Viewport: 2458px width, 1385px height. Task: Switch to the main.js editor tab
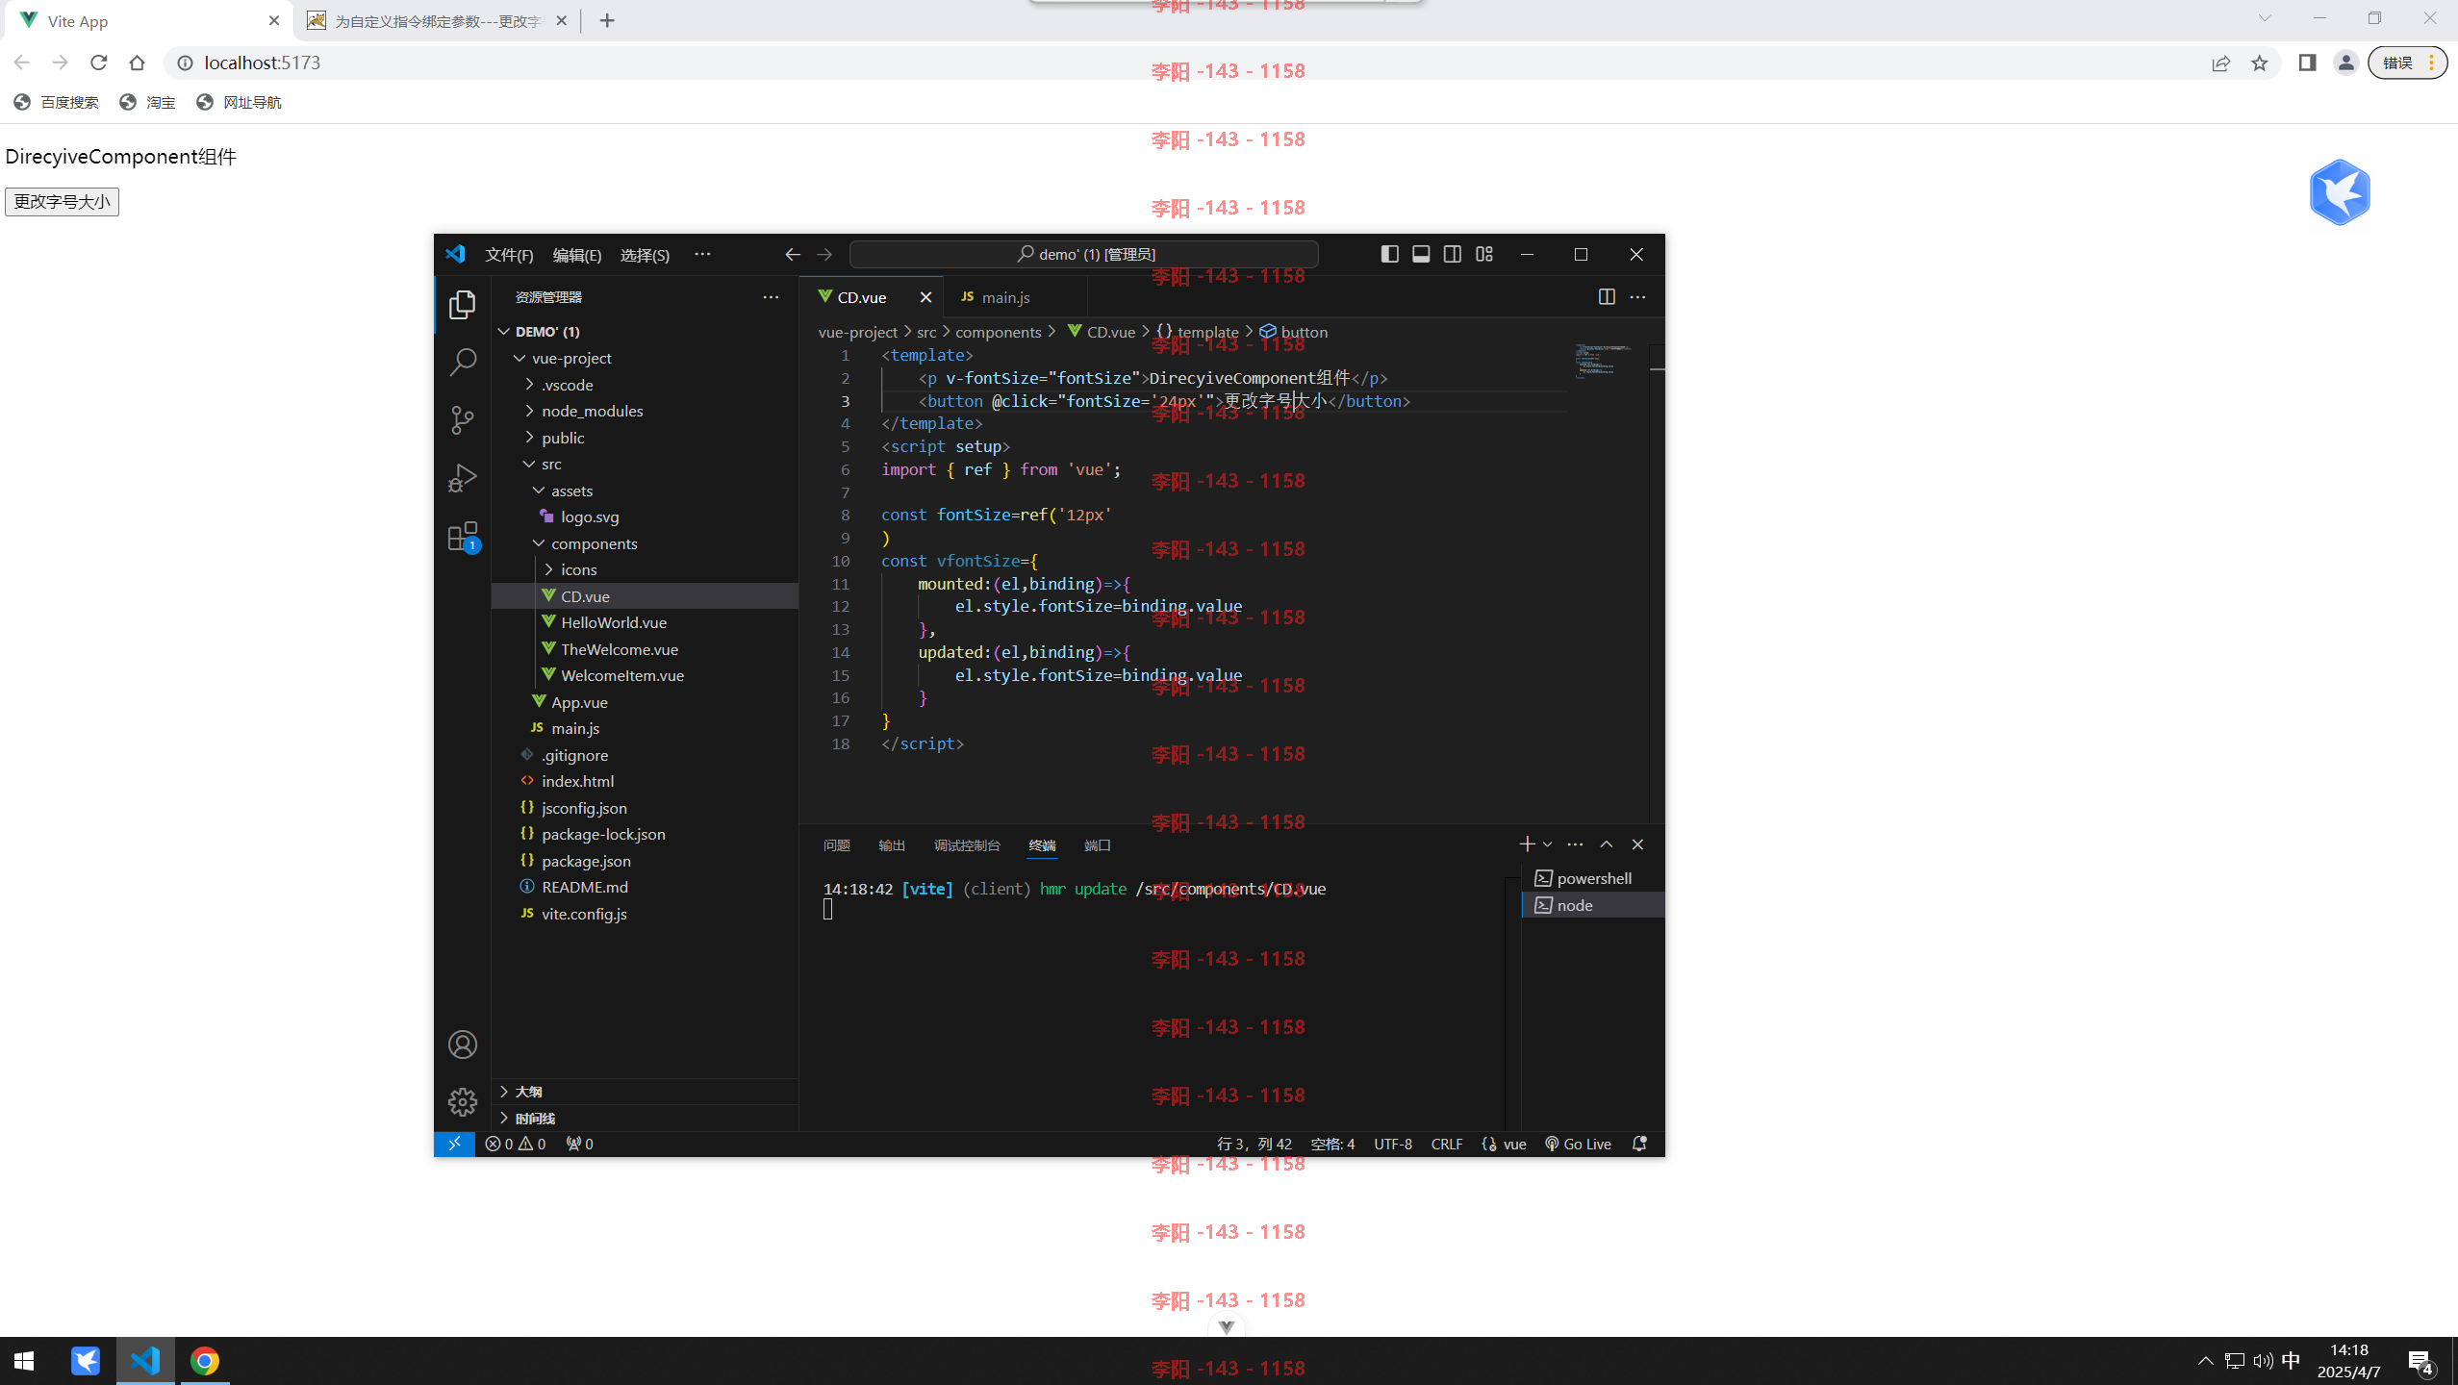(1015, 297)
